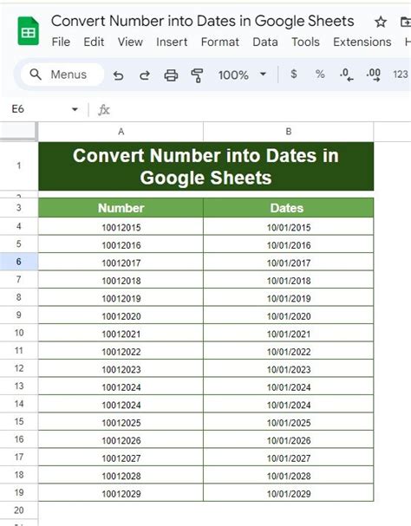Select cell with 10012016
Image resolution: width=411 pixels, height=526 pixels.
click(121, 244)
